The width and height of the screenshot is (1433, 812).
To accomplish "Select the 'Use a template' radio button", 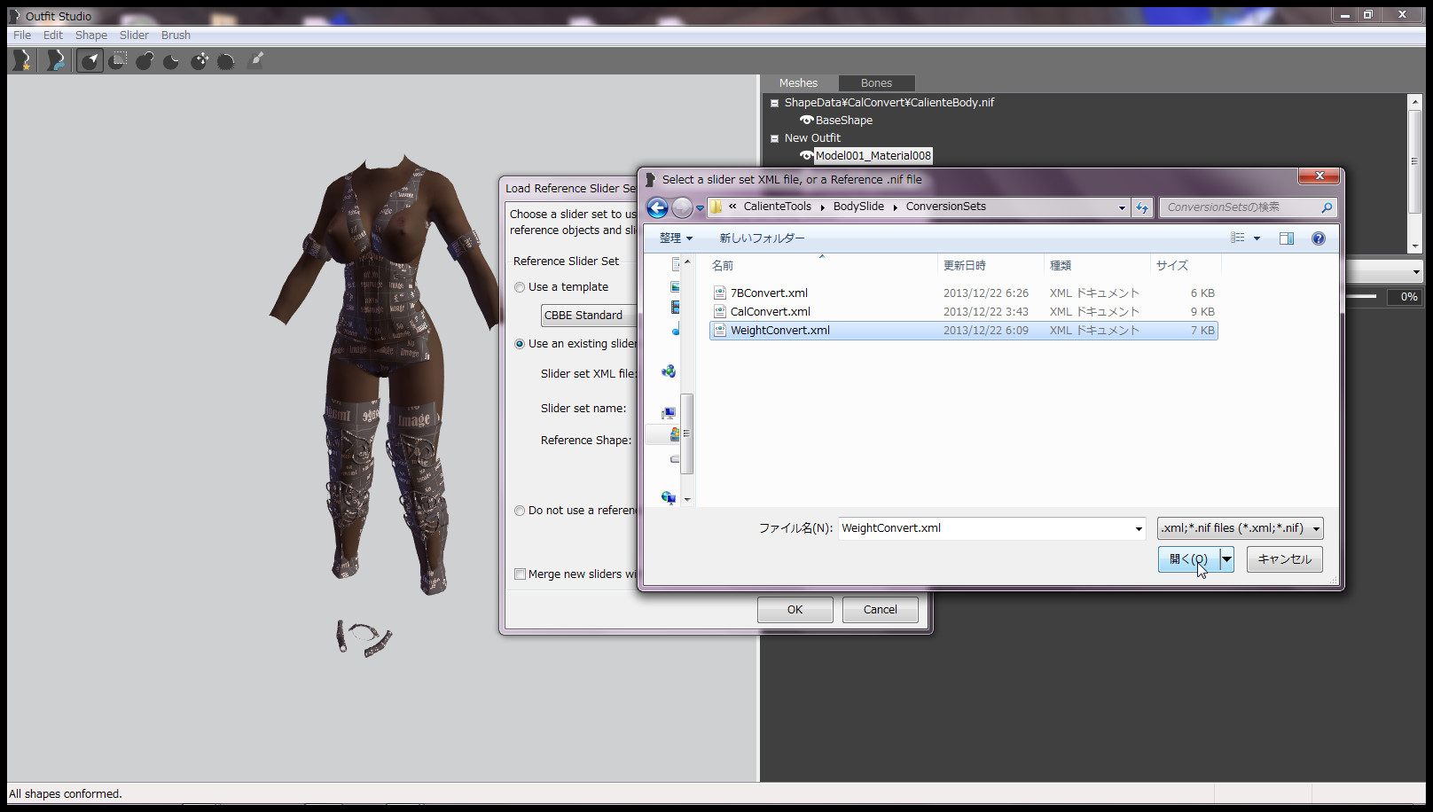I will point(520,287).
